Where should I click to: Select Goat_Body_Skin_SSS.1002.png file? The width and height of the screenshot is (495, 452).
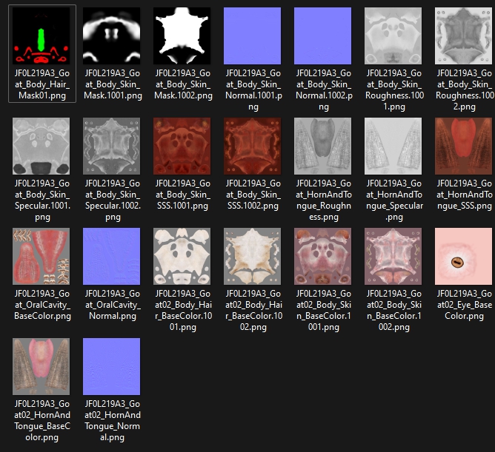tap(253, 146)
